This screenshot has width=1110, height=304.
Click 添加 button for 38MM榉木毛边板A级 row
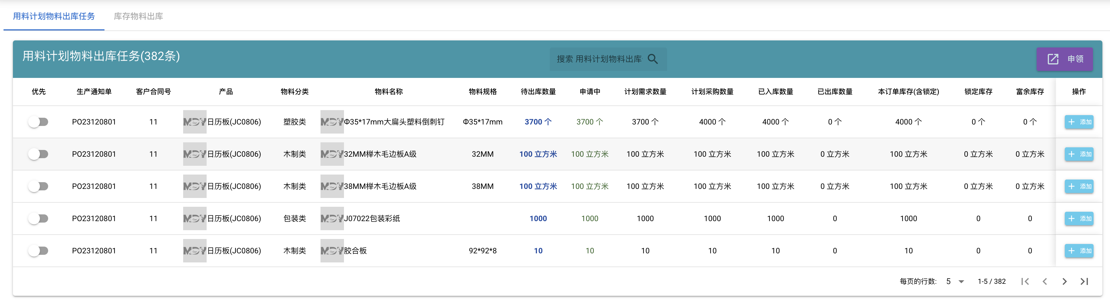coord(1079,186)
